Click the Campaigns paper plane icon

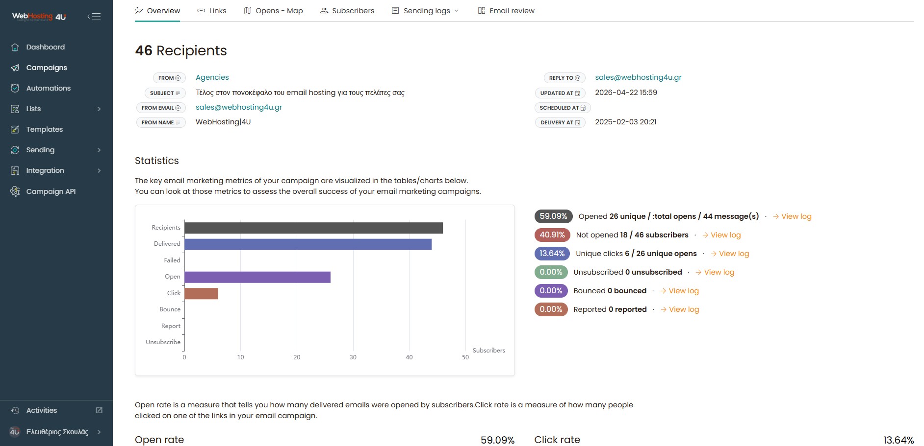tap(15, 68)
